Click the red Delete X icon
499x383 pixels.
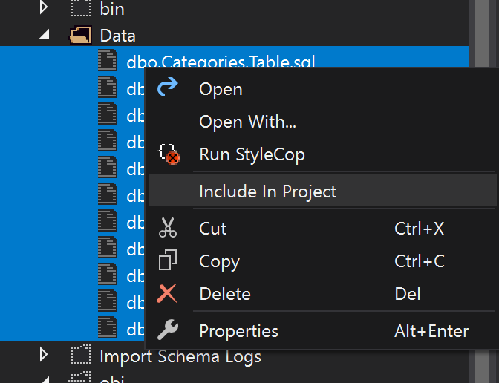click(169, 294)
